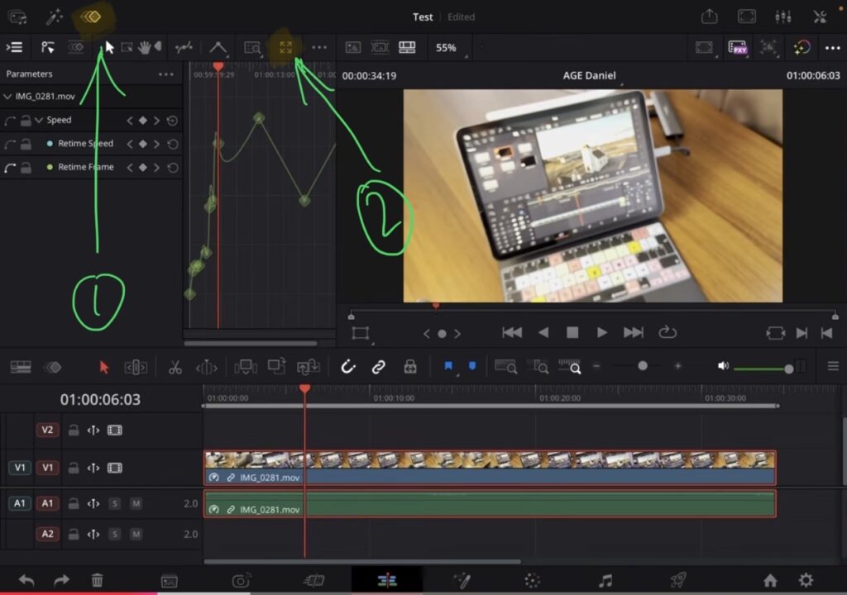Jump to first frame transport button
This screenshot has height=595, width=847.
(511, 332)
